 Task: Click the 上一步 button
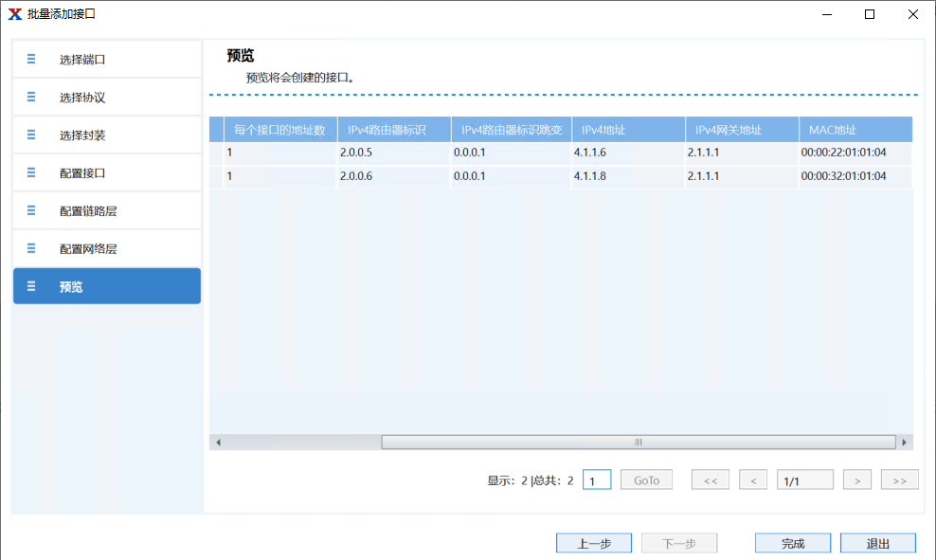click(x=593, y=542)
